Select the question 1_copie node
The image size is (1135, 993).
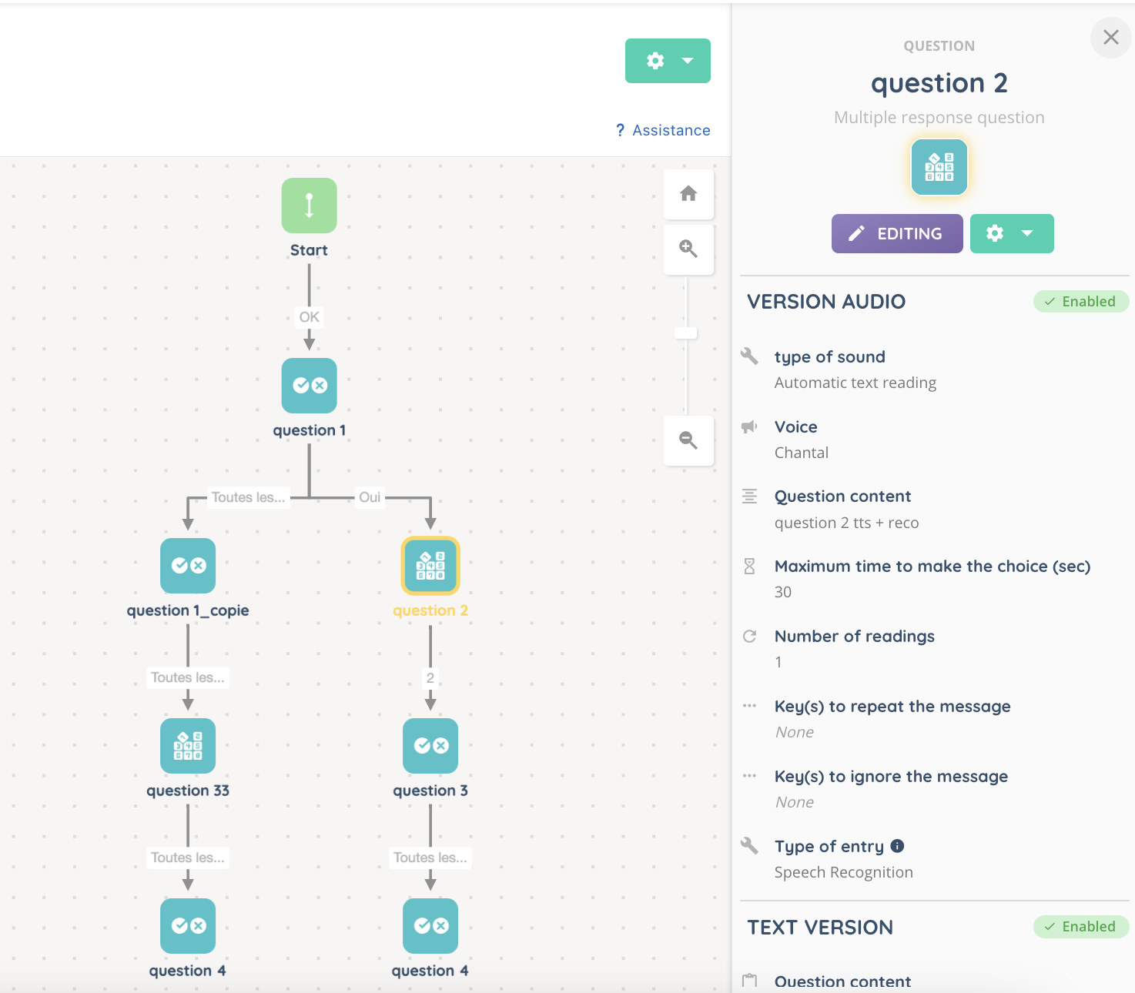[x=188, y=566]
